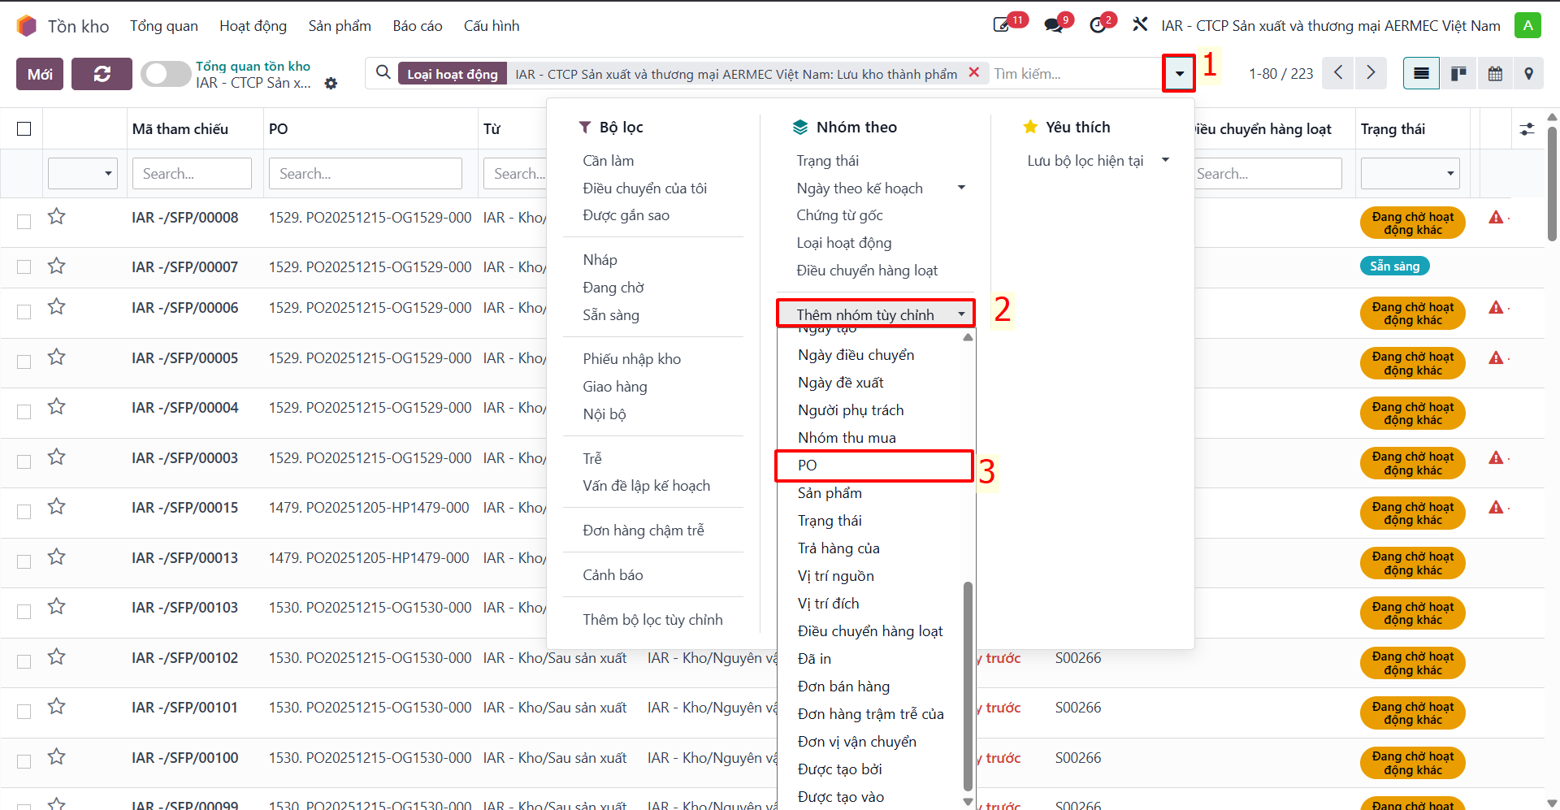
Task: Toggle the search options dropdown arrow
Action: [x=1179, y=74]
